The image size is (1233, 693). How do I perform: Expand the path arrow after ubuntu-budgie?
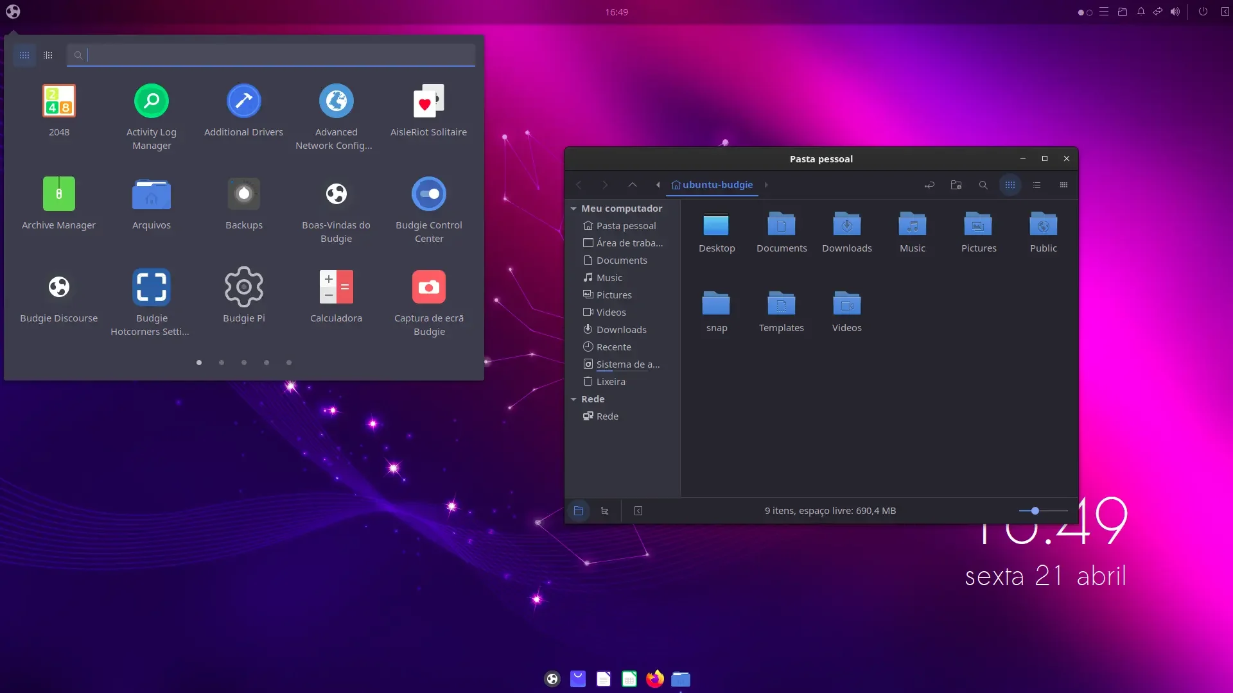coord(766,185)
